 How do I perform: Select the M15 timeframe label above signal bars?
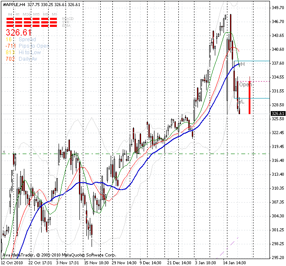click(x=36, y=14)
